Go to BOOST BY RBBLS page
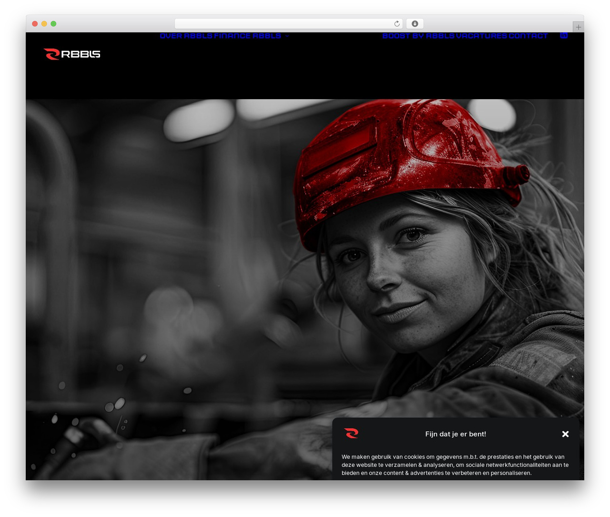The width and height of the screenshot is (610, 517). click(x=418, y=36)
